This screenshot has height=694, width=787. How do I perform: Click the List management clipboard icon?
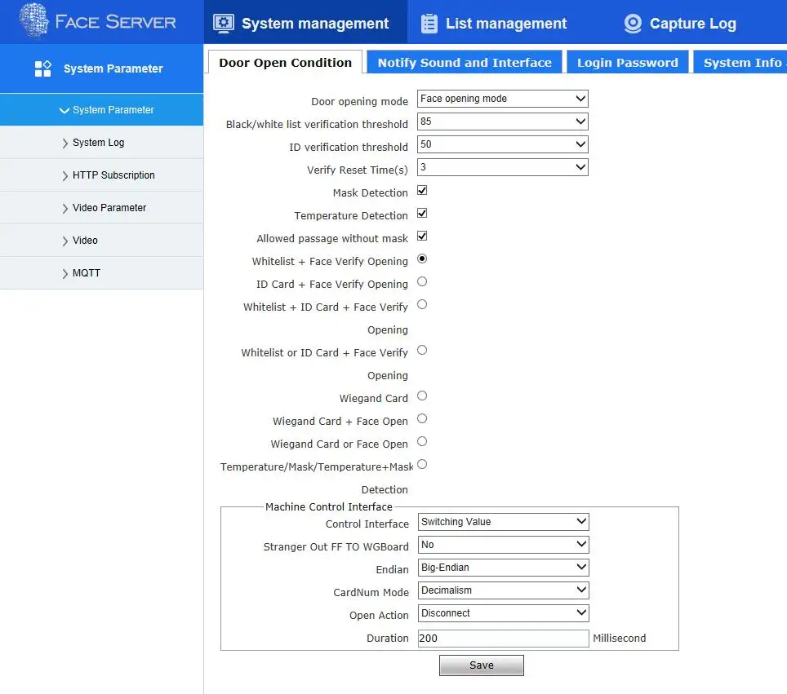(x=429, y=23)
